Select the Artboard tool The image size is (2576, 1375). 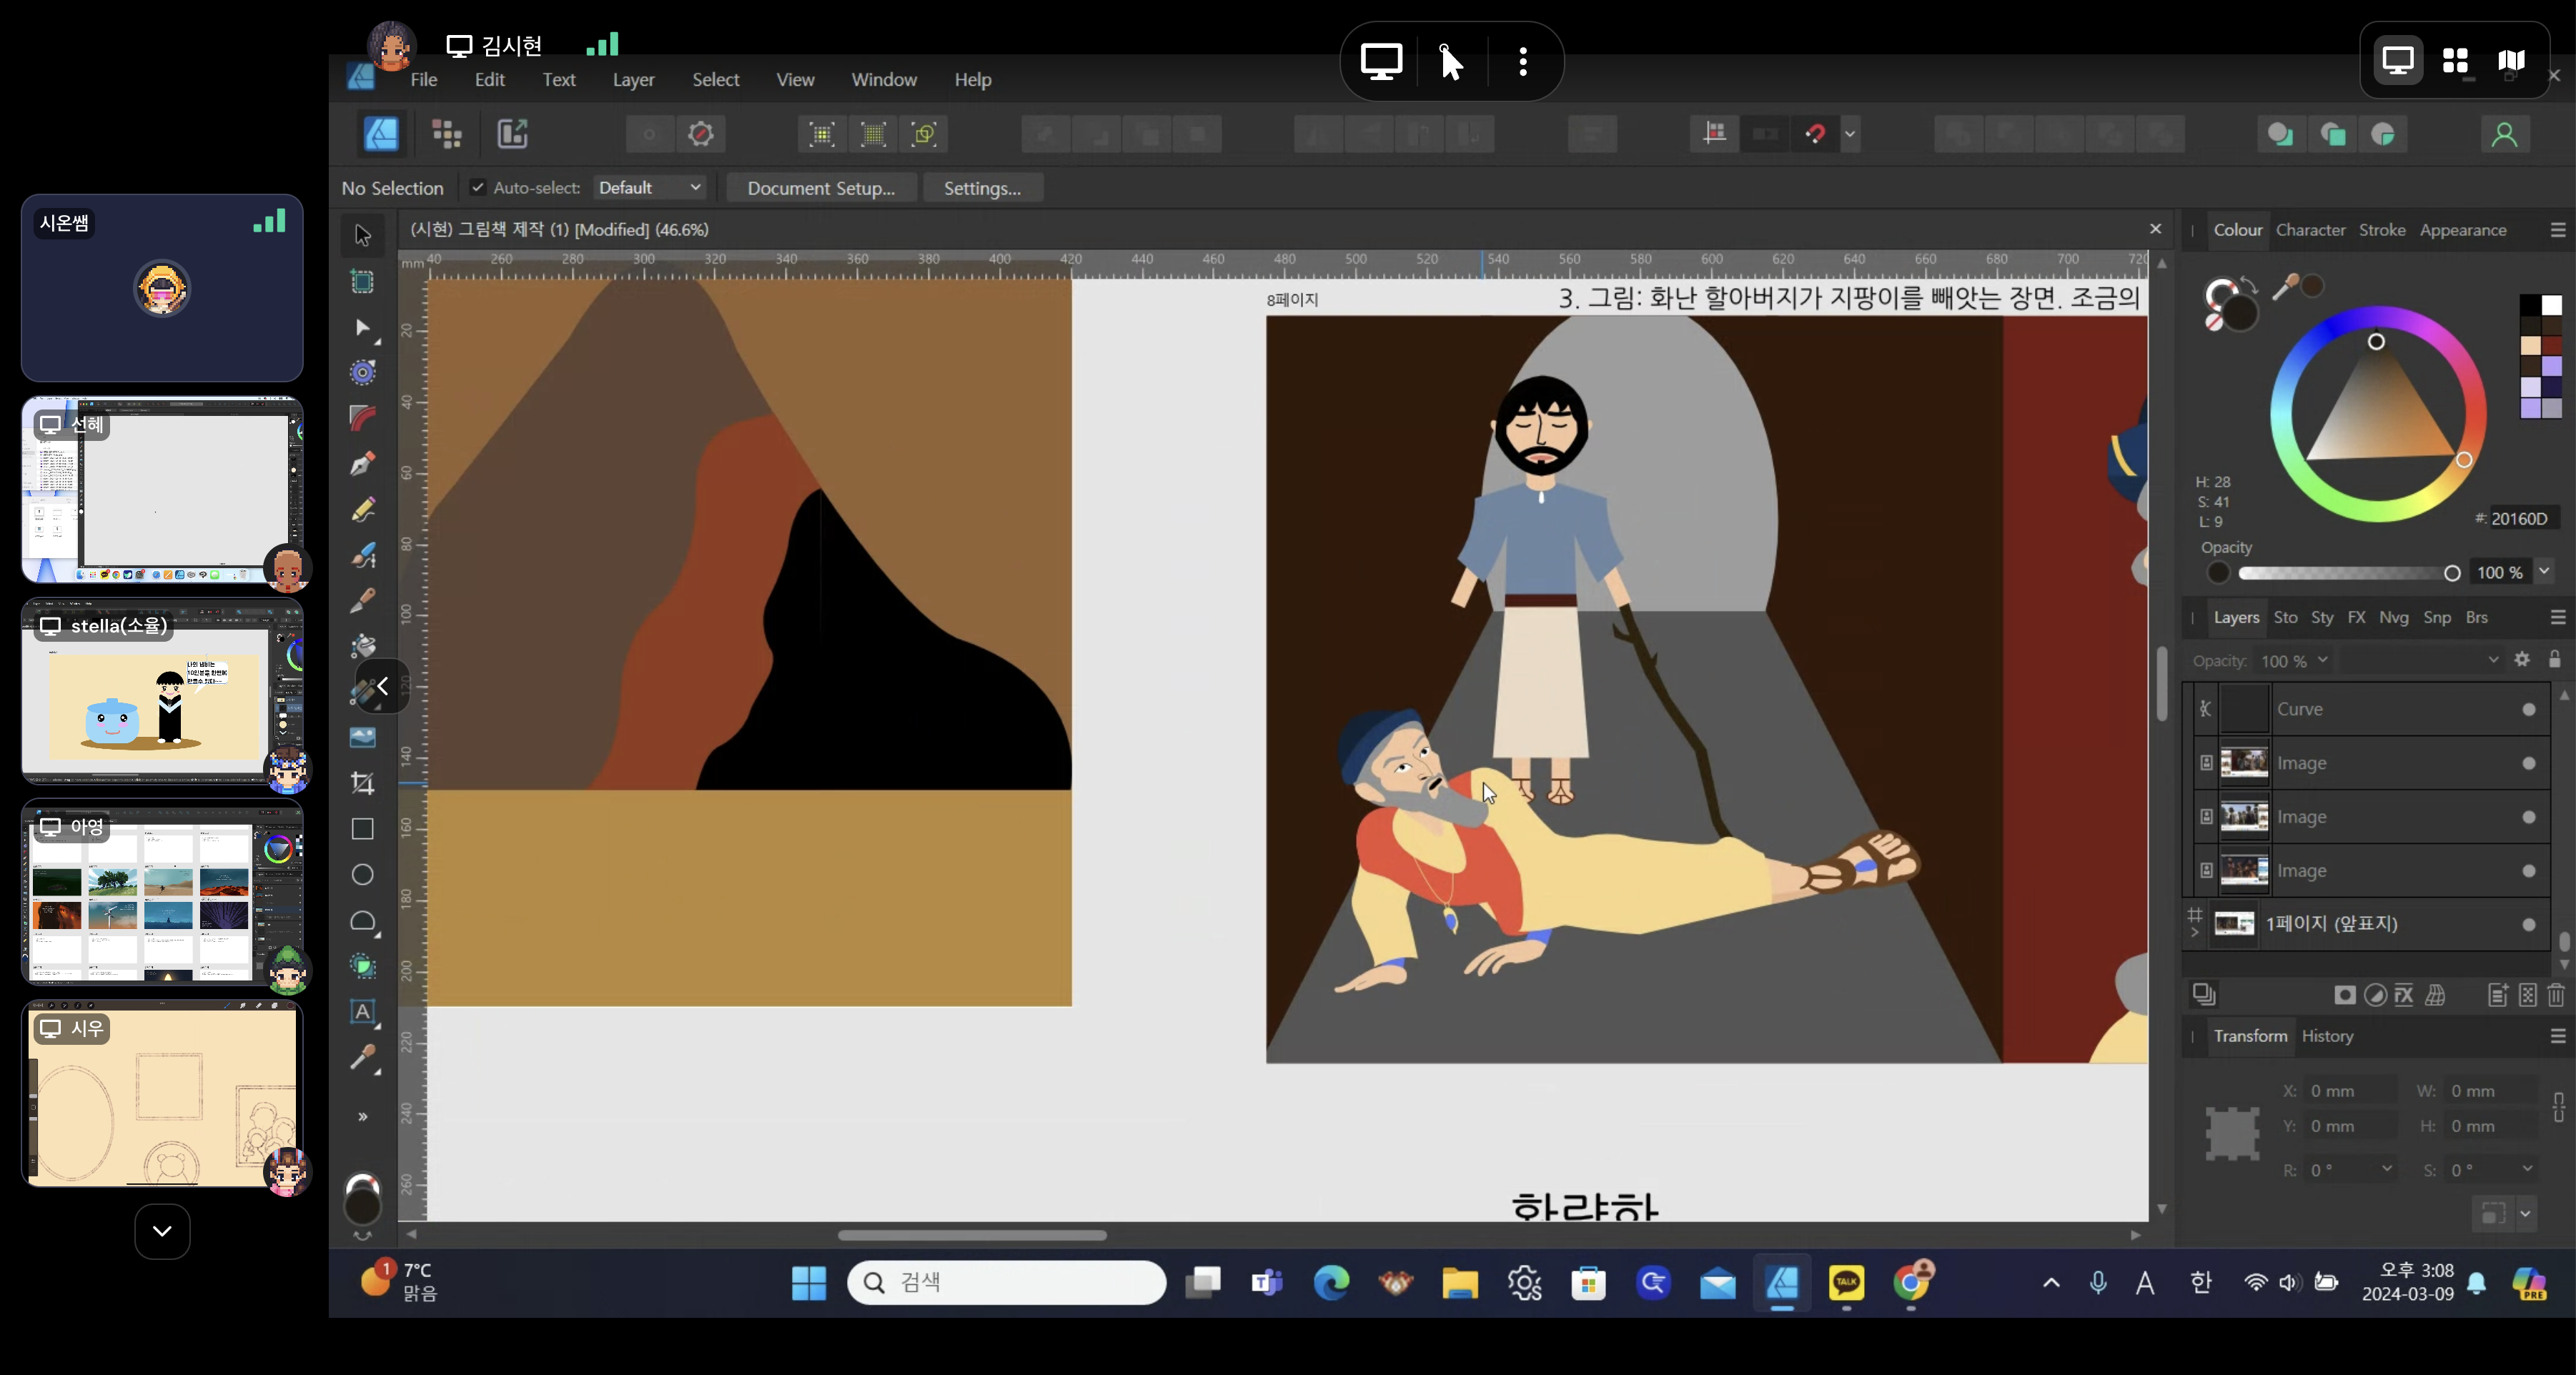click(362, 282)
